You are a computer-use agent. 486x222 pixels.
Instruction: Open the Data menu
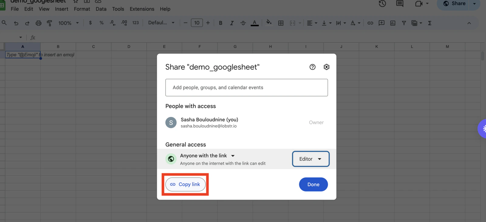tap(101, 9)
